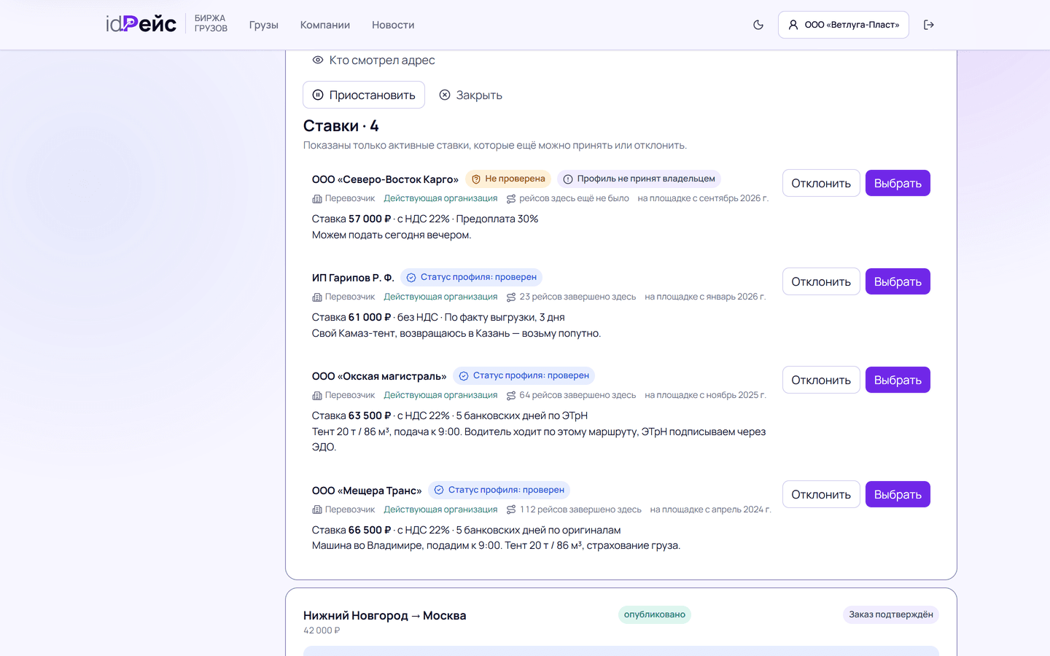Open ООО «Северо-Восток Карго» company name

(x=385, y=179)
